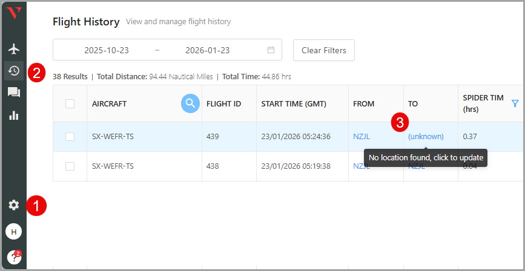
Task: Click the NZJL origin link for flight 439
Action: [x=362, y=137]
